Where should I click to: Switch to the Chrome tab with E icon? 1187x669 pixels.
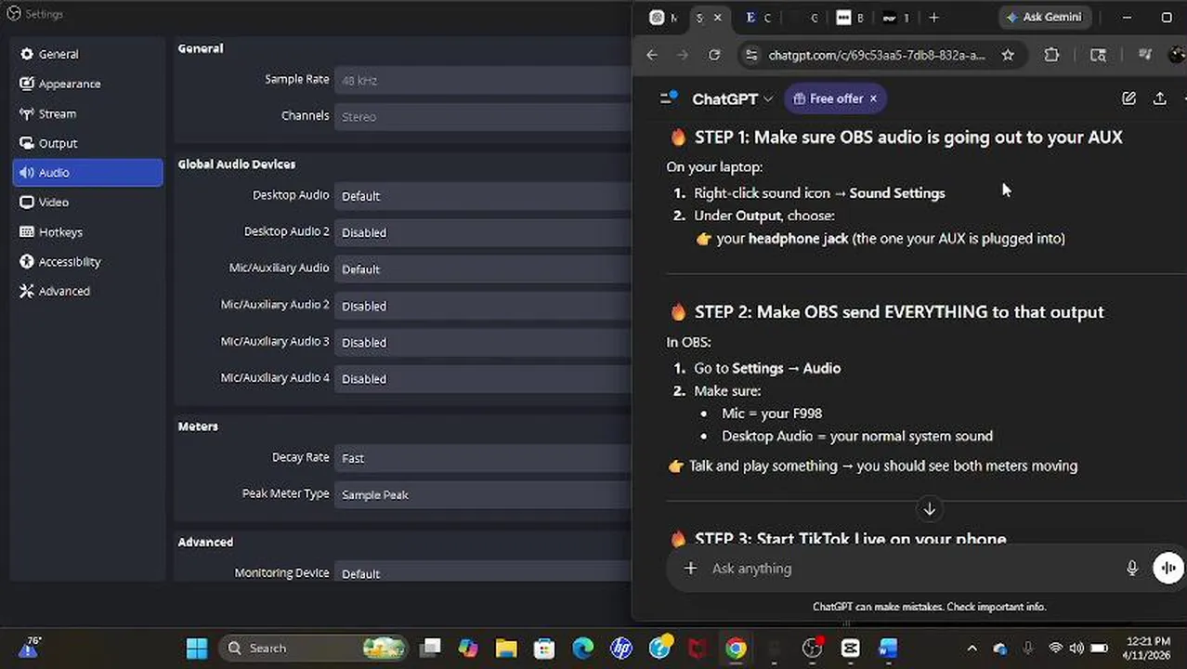click(x=758, y=18)
